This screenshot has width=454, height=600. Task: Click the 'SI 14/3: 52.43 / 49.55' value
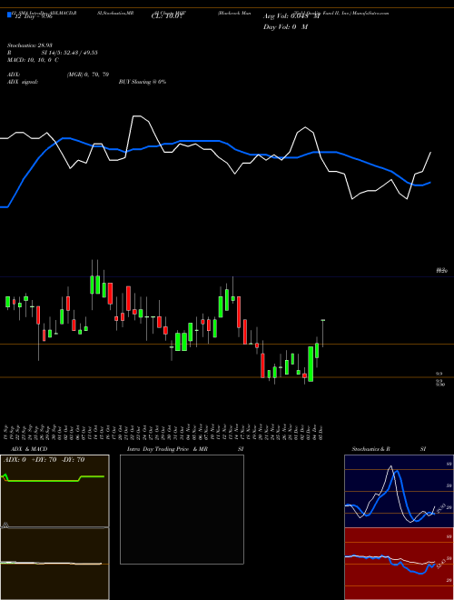click(68, 53)
